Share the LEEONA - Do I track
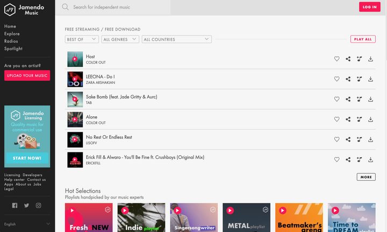The height and width of the screenshot is (232, 387). (348, 79)
